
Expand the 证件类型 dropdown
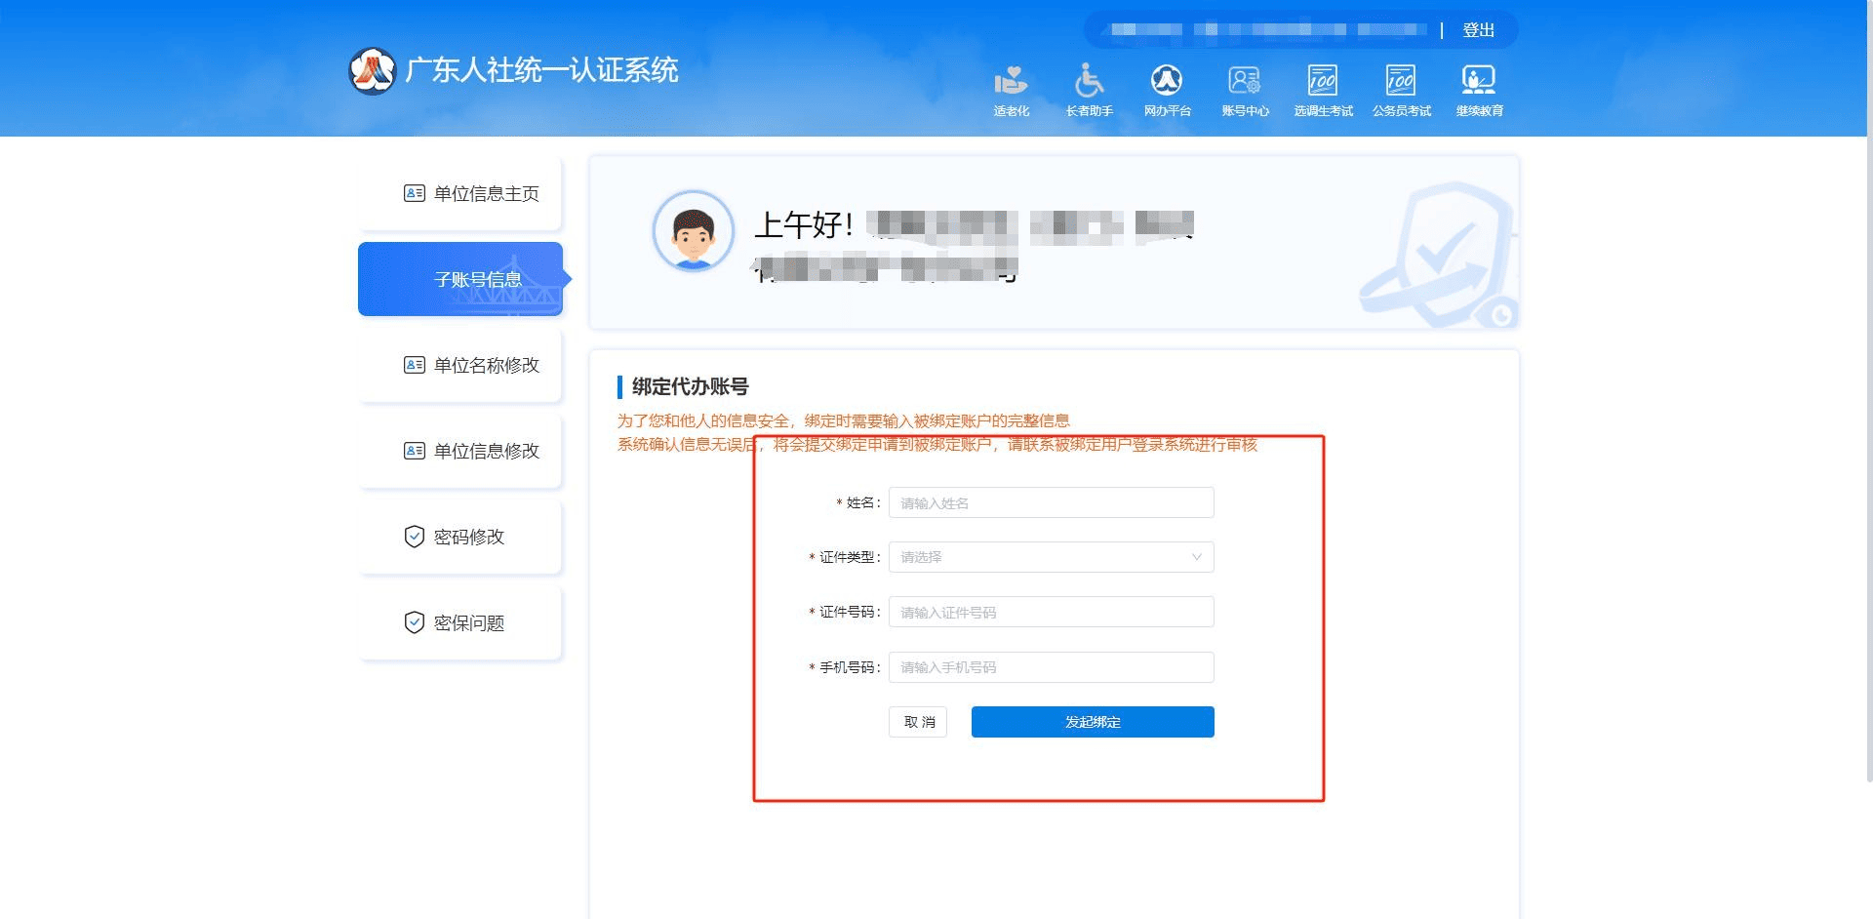1051,557
